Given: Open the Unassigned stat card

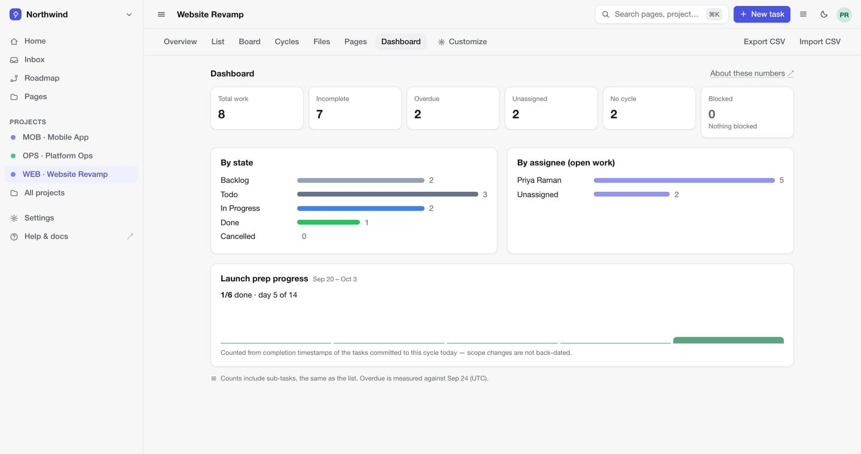Looking at the screenshot, I should 551,108.
